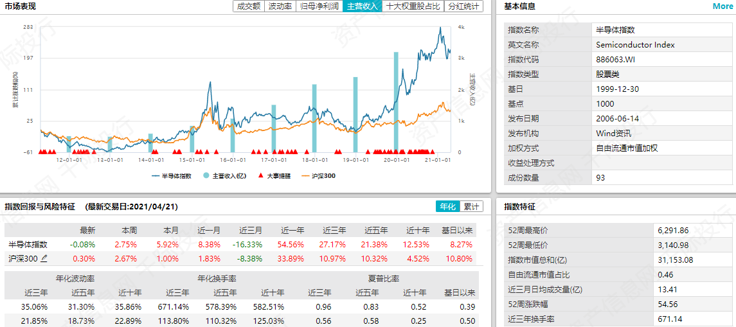Click the 半导体指数 row label in returns table

click(x=28, y=245)
